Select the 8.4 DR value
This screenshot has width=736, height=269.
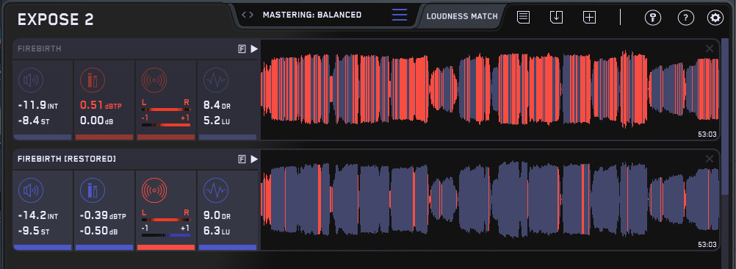[x=217, y=106]
